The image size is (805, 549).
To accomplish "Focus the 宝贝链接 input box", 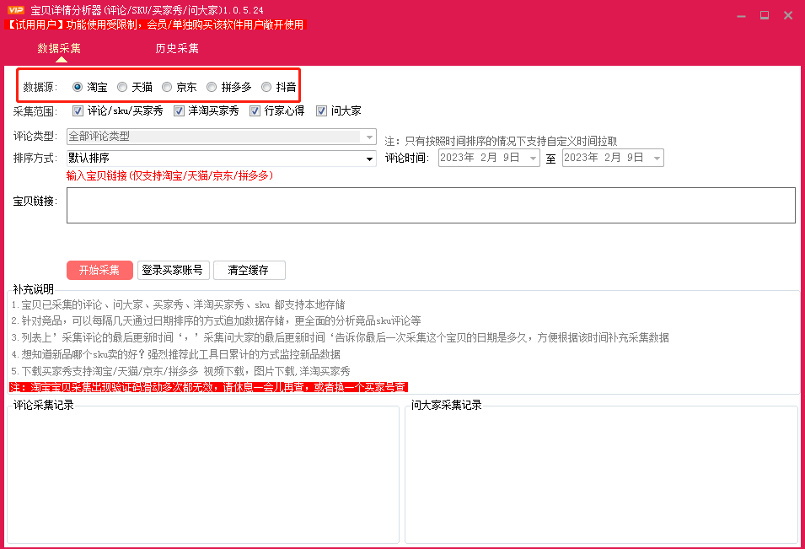I will coord(431,206).
